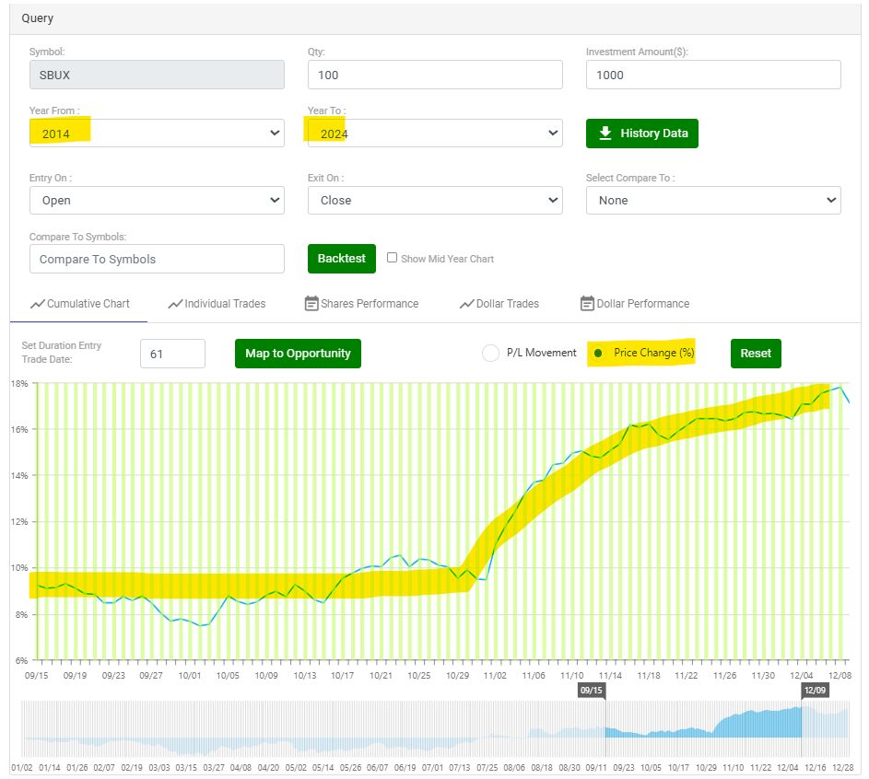This screenshot has height=779, width=869.
Task: Click the Cumulative Chart line icon
Action: point(37,304)
